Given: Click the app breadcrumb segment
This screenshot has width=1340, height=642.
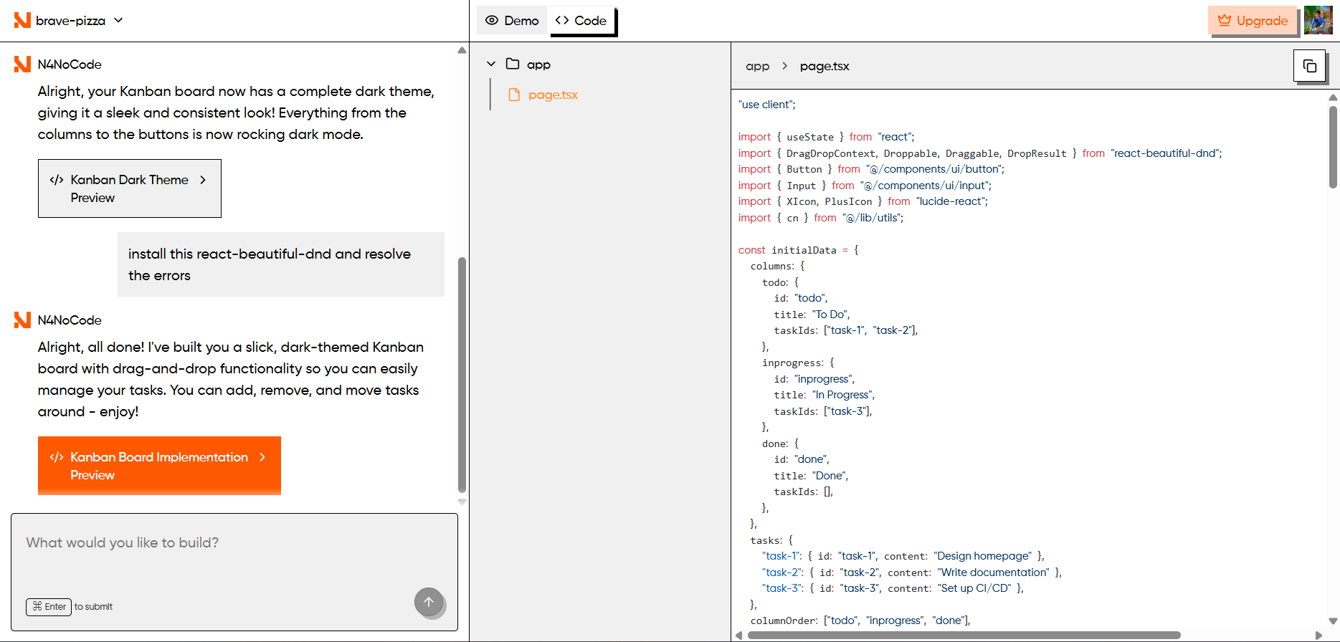Looking at the screenshot, I should click(757, 66).
